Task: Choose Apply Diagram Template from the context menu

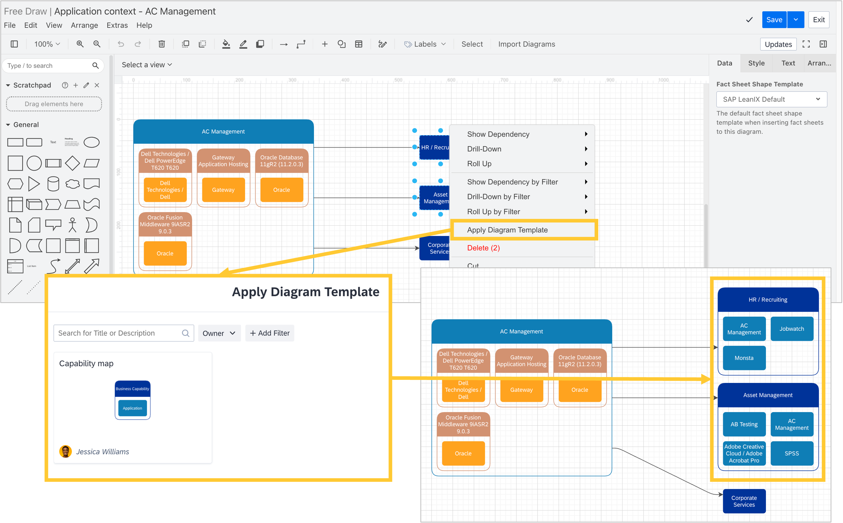Action: point(507,230)
